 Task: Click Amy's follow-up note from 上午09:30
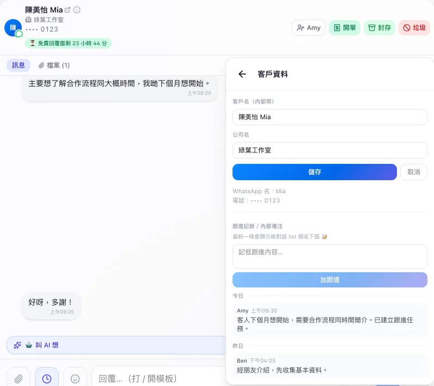(x=329, y=320)
